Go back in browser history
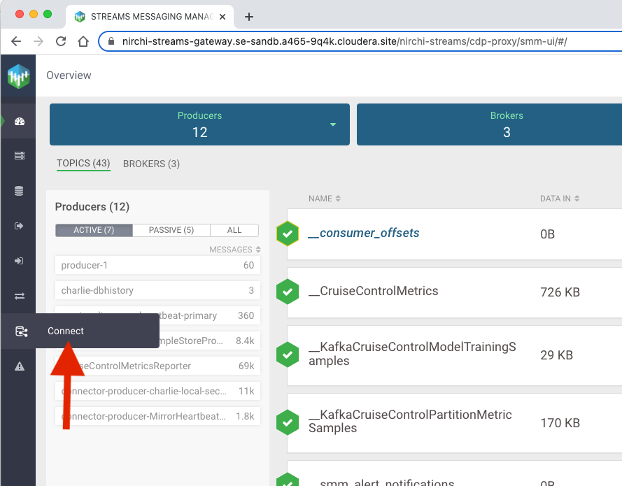Screen dimensions: 622x486 pyautogui.click(x=16, y=41)
